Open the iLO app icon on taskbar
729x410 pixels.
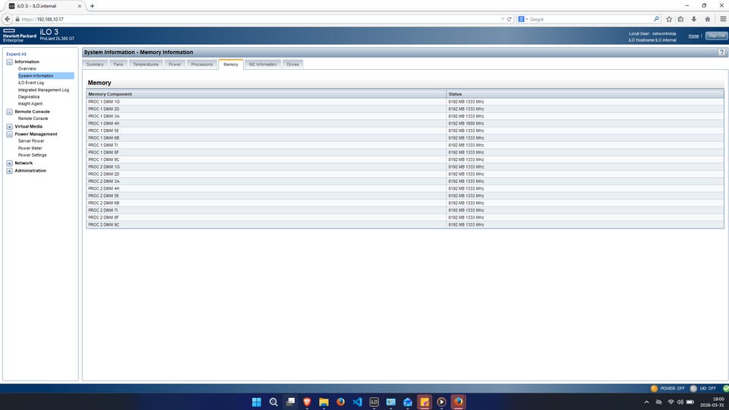point(374,402)
